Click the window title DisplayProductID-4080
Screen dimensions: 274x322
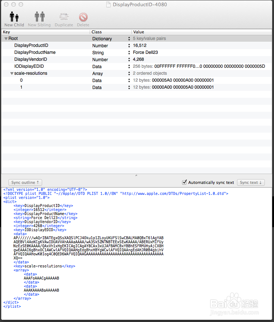tap(140, 4)
